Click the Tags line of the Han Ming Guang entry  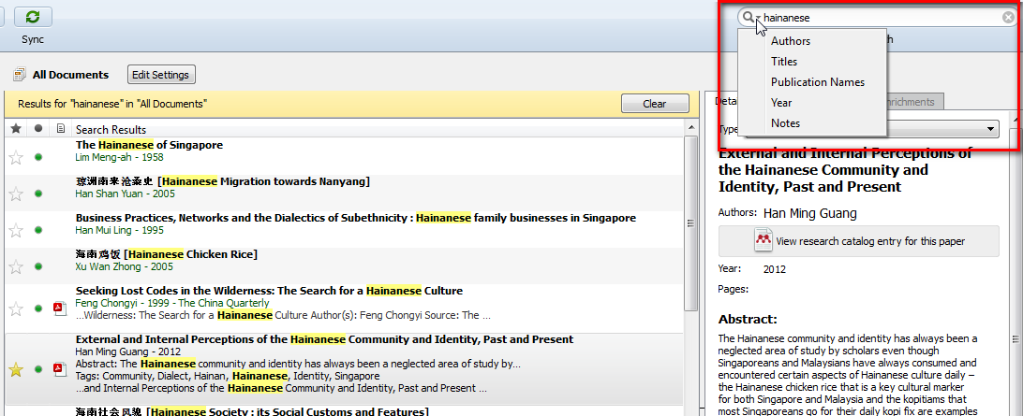pyautogui.click(x=228, y=377)
